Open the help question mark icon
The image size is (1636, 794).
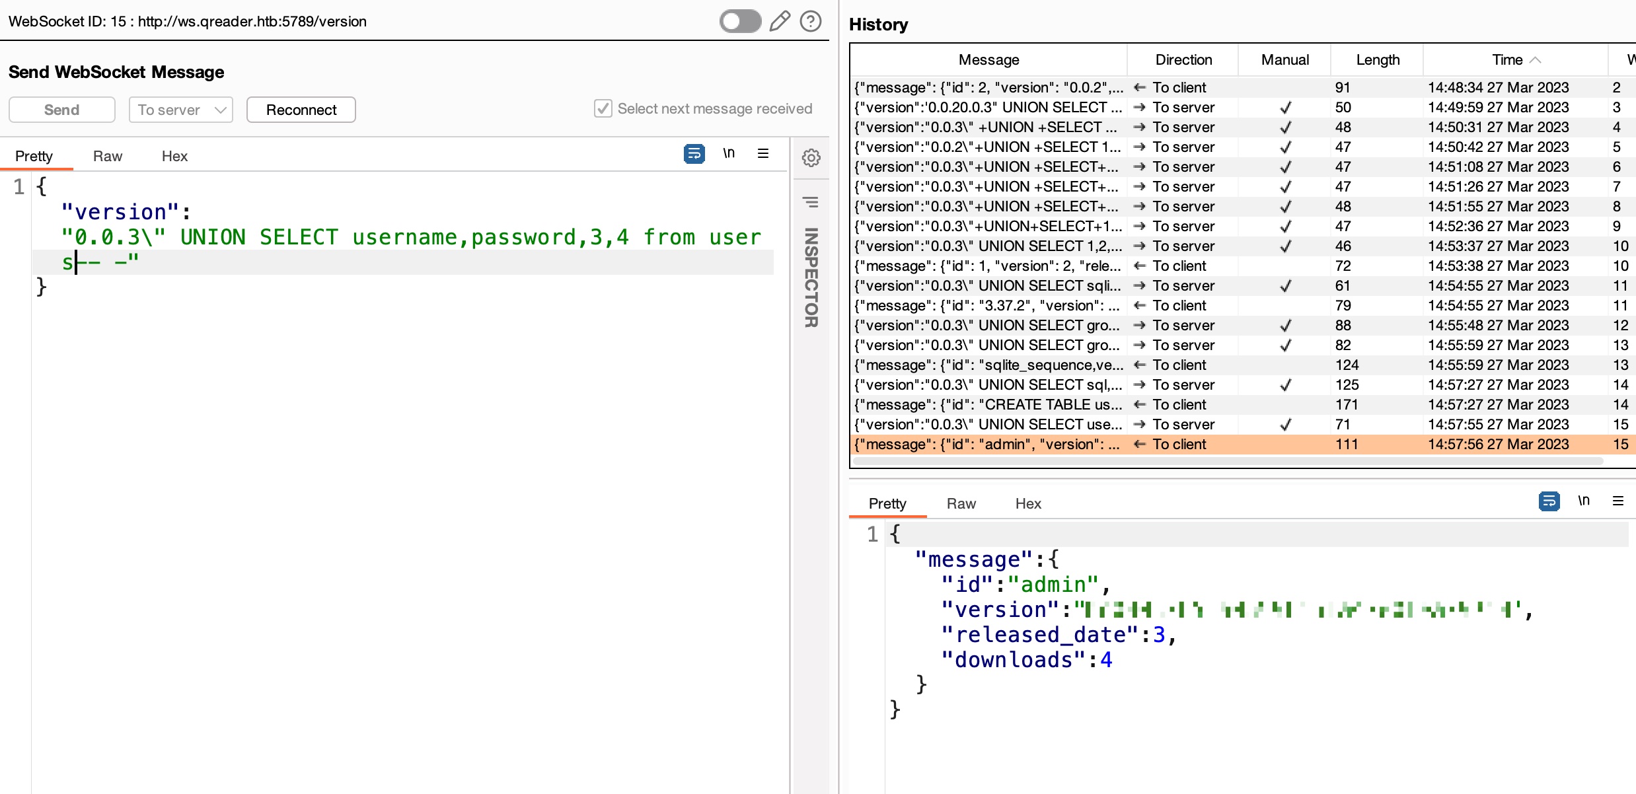point(811,21)
